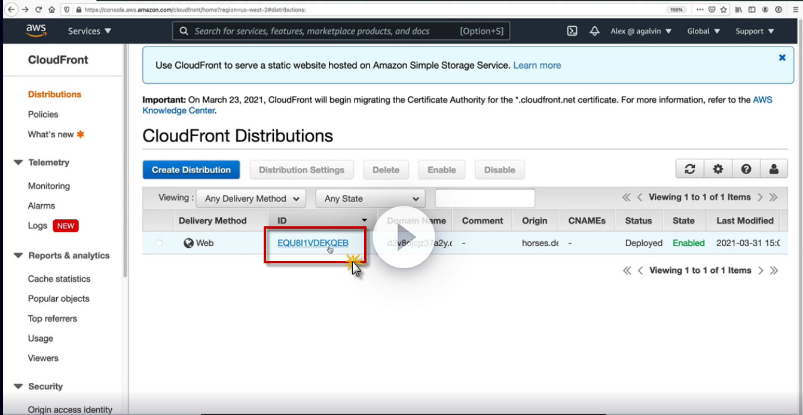Viewport: 803px width, 415px height.
Task: Open the Global region dropdown
Action: click(x=704, y=31)
